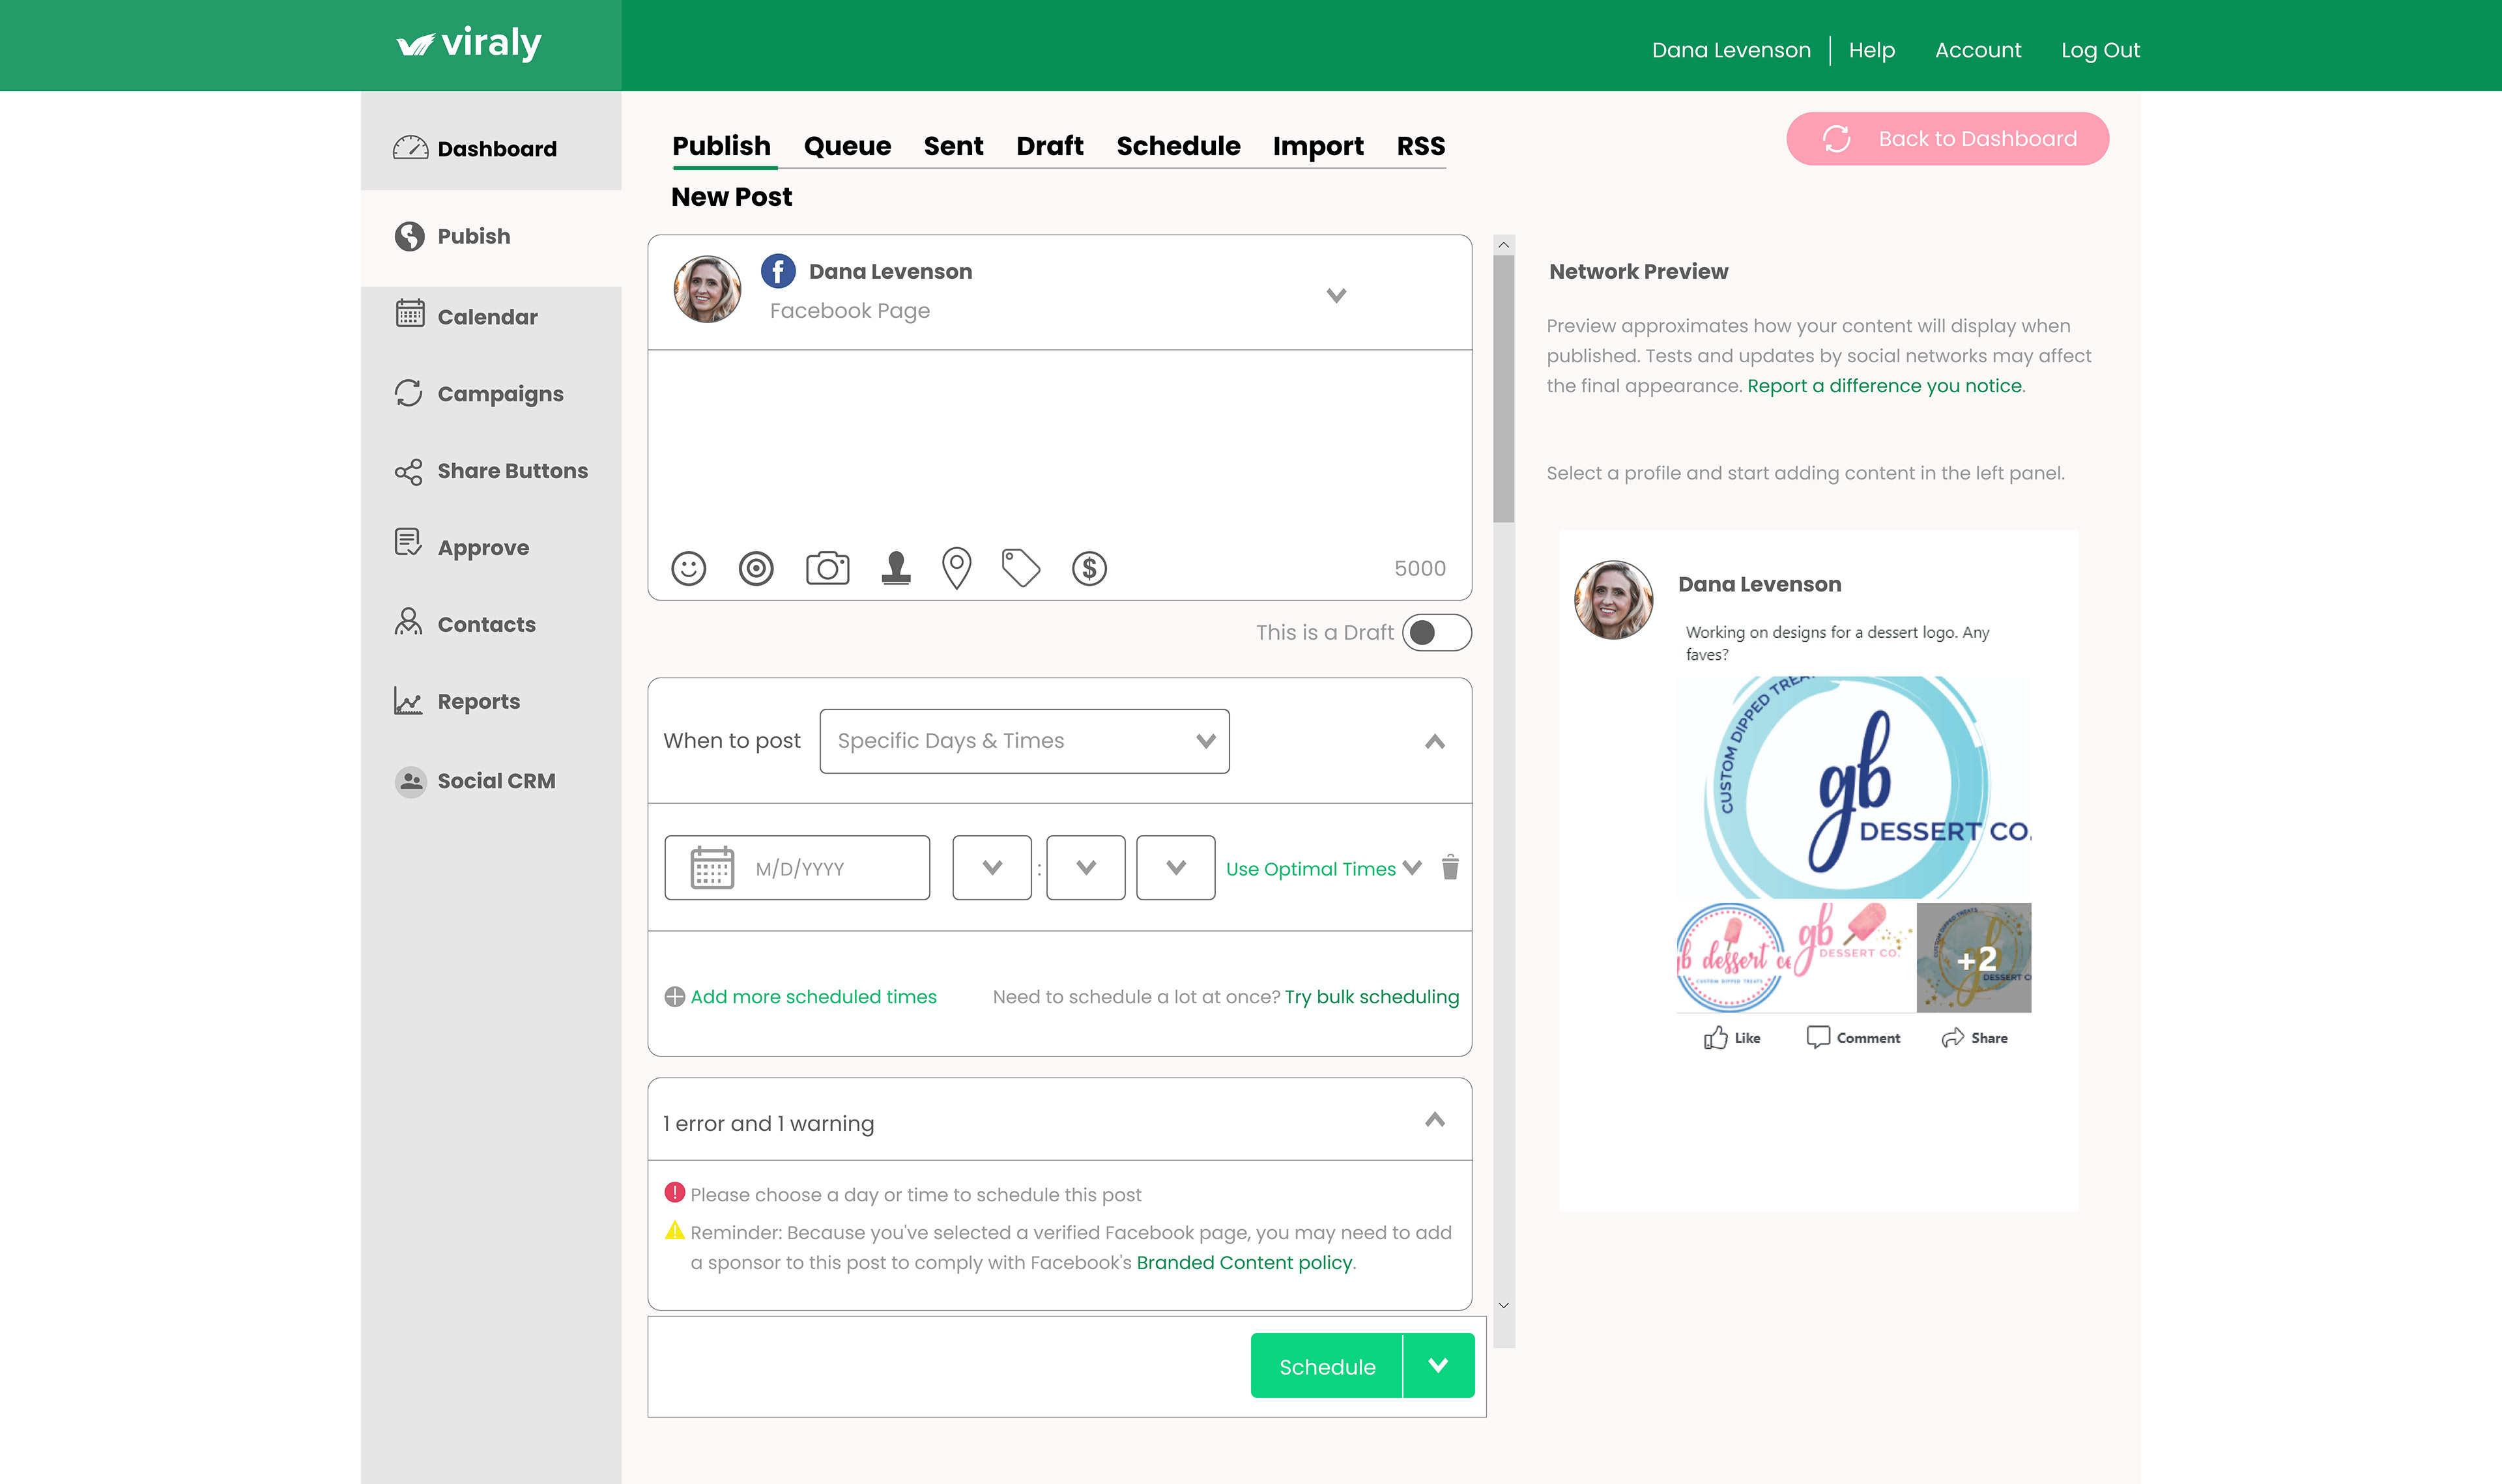2502x1484 pixels.
Task: Open Share Buttons in the sidebar
Action: coord(491,471)
